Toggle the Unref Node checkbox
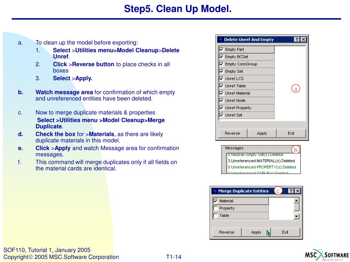The width and height of the screenshot is (350, 262). click(x=221, y=101)
